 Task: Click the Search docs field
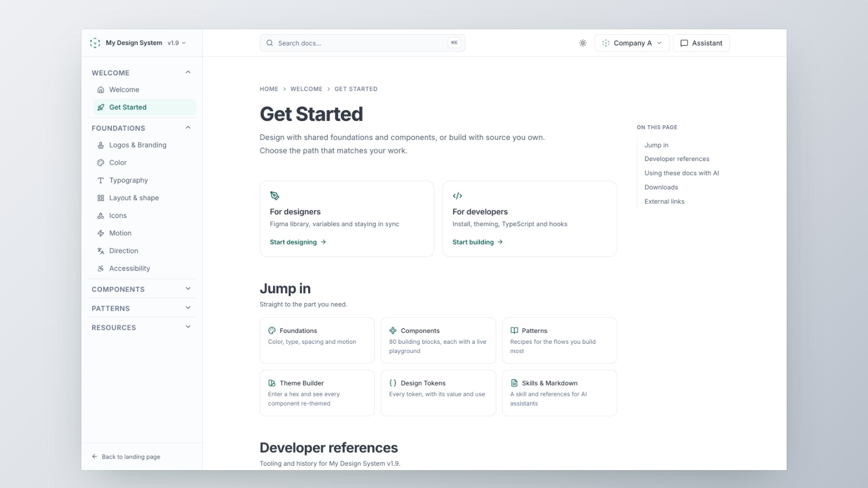point(362,43)
